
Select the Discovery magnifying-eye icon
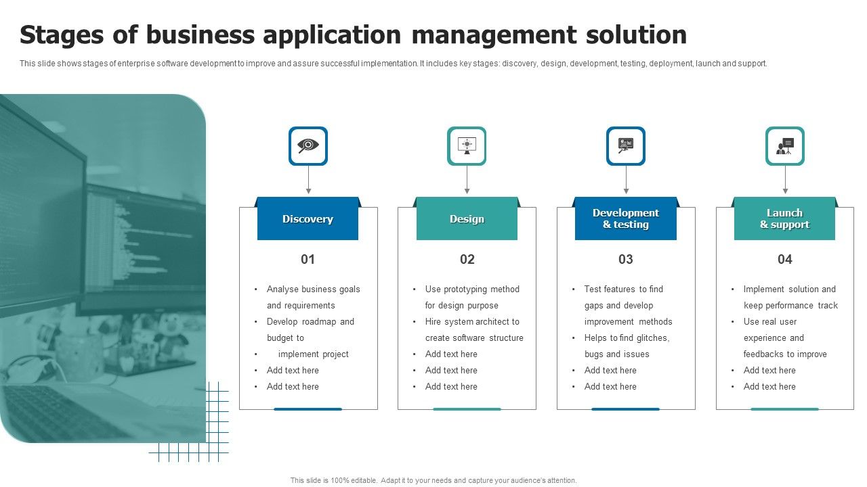(x=308, y=145)
